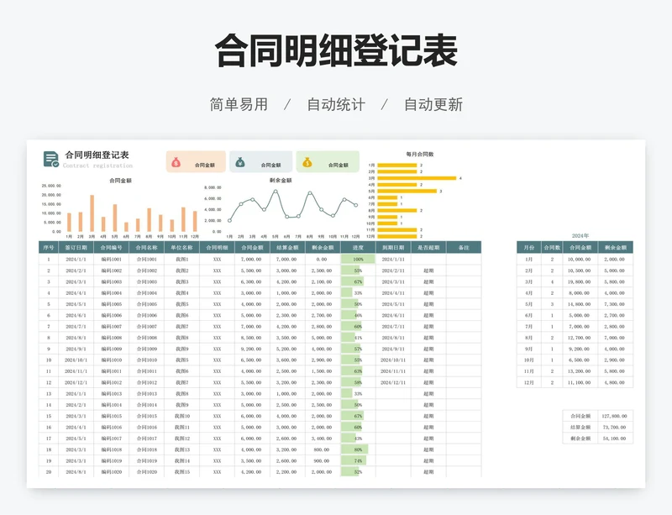Viewport: 672px width, 515px height.
Task: Select the 签订日期 column header
Action: click(76, 248)
